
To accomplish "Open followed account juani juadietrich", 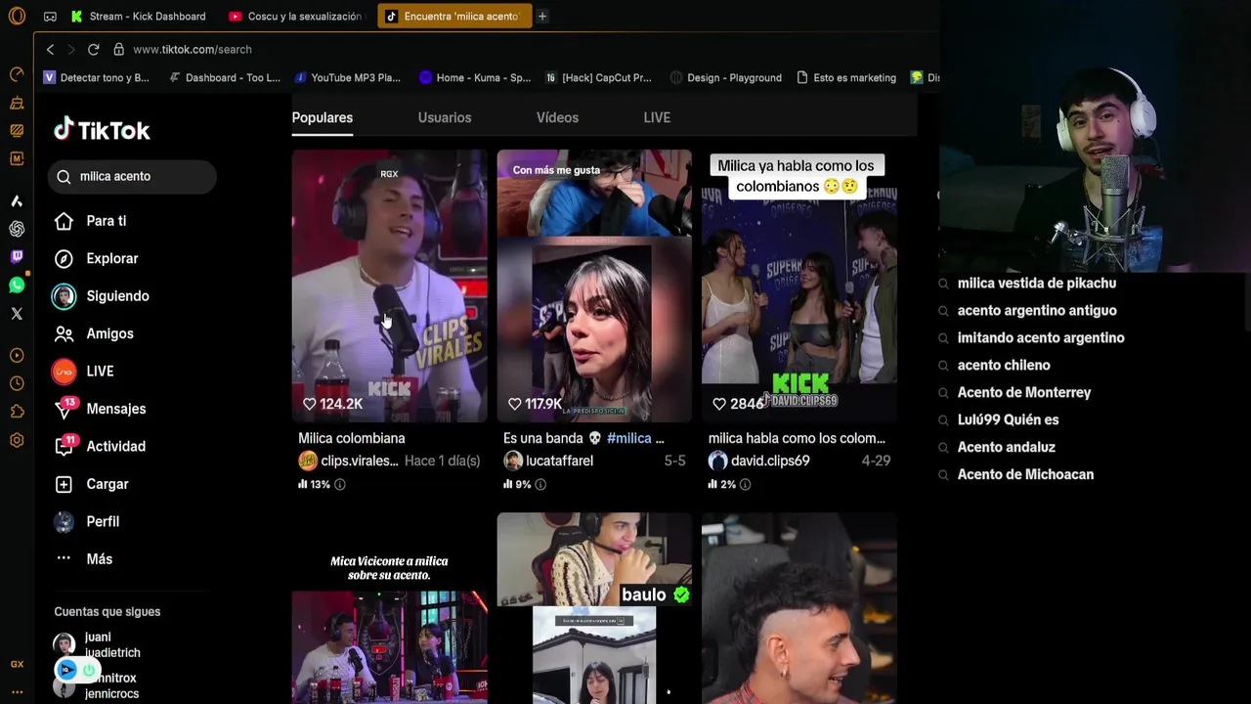I will [x=98, y=644].
